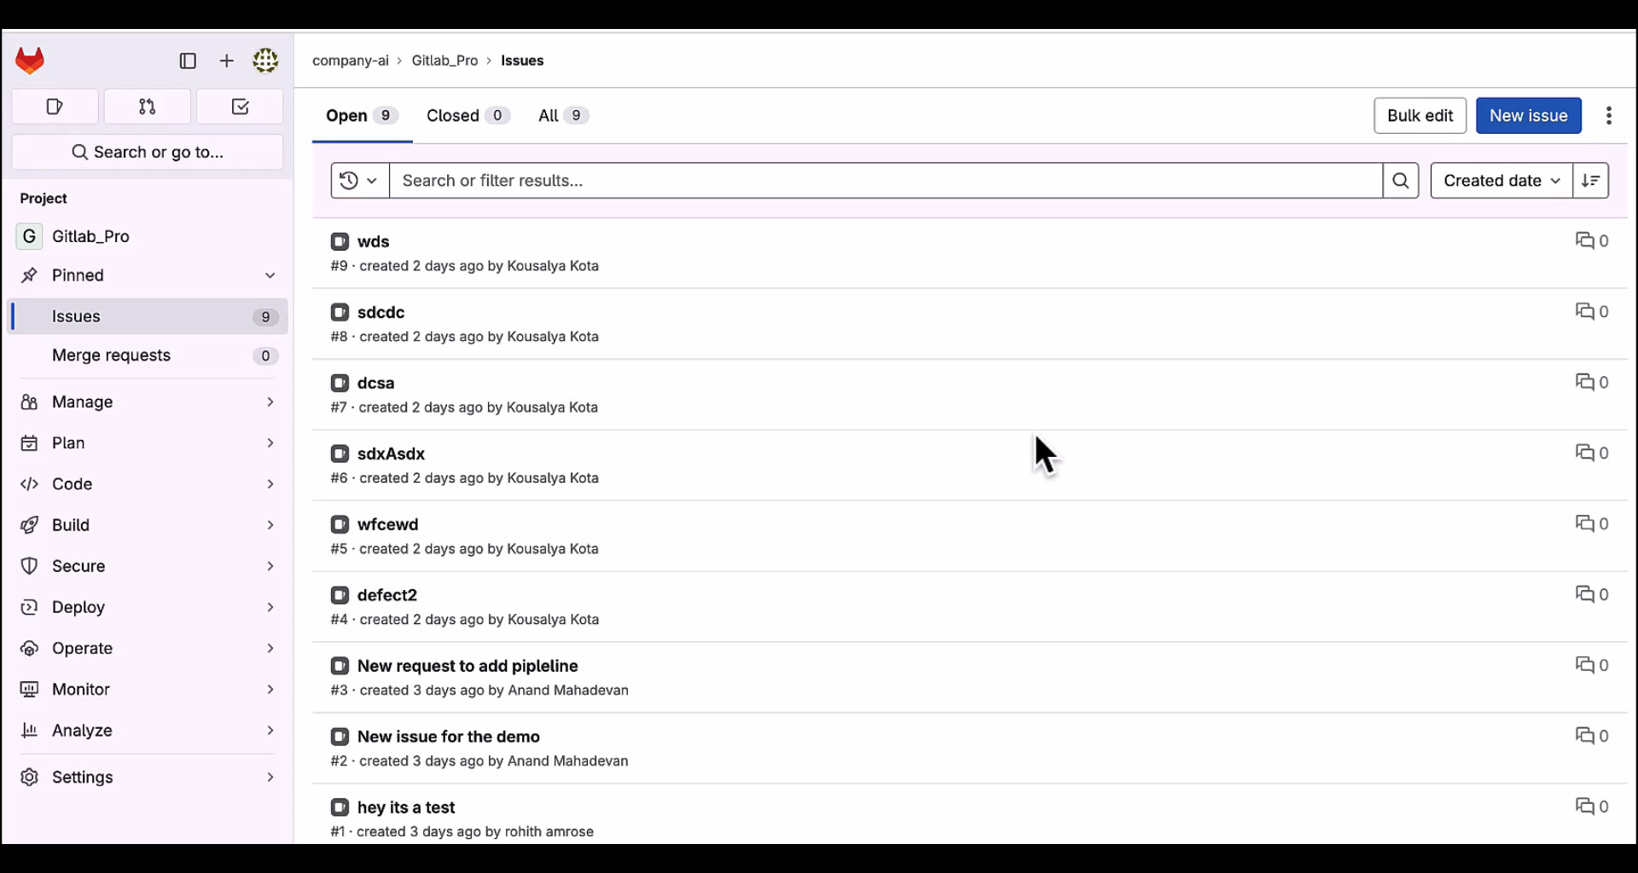Screen dimensions: 1638x873
Task: Expand the Settings menu
Action: click(x=147, y=778)
